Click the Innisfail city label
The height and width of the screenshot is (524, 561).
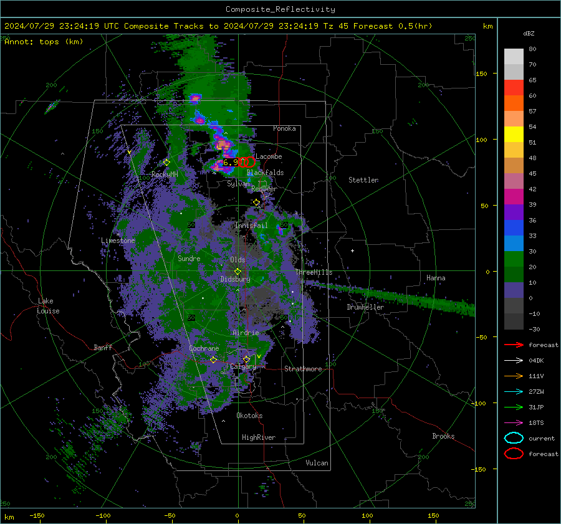pos(251,226)
